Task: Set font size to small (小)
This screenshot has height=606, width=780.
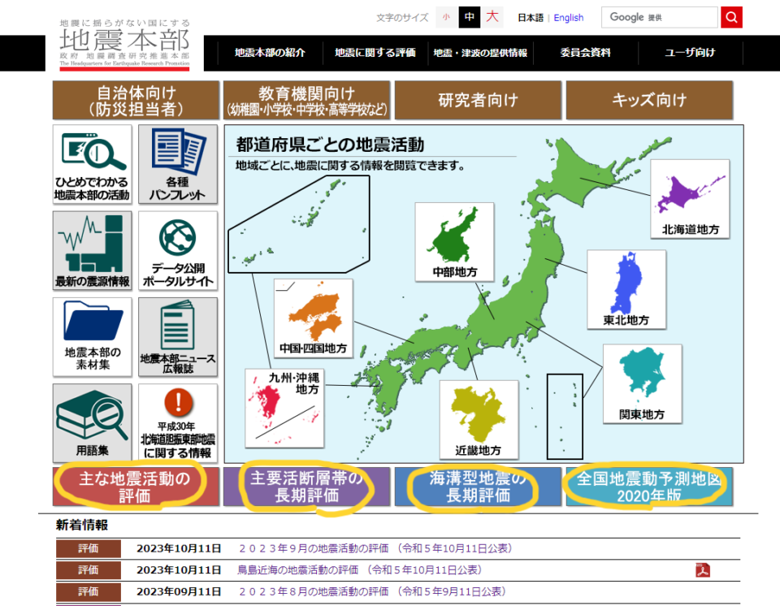Action: click(445, 17)
